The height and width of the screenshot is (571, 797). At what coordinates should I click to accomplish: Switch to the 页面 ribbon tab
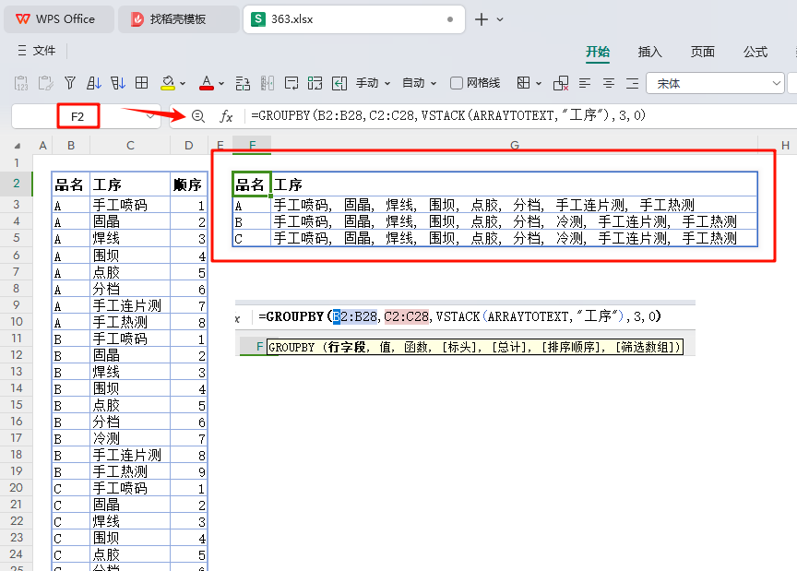[x=703, y=52]
